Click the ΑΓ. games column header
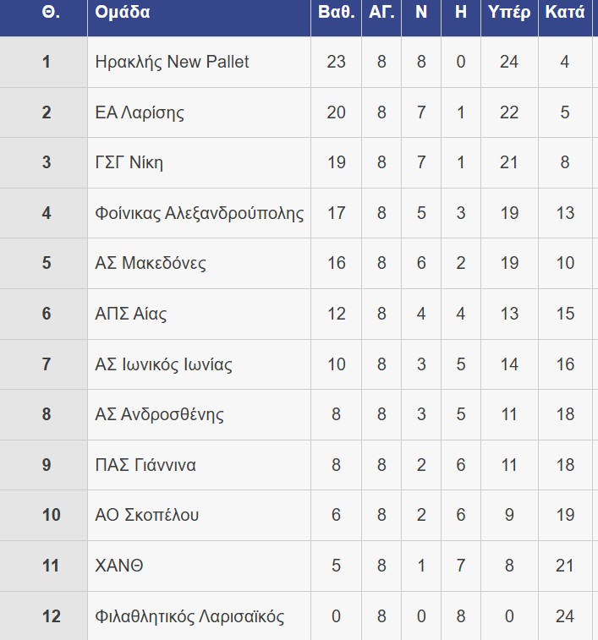Viewport: 598px width, 640px height. pos(381,13)
